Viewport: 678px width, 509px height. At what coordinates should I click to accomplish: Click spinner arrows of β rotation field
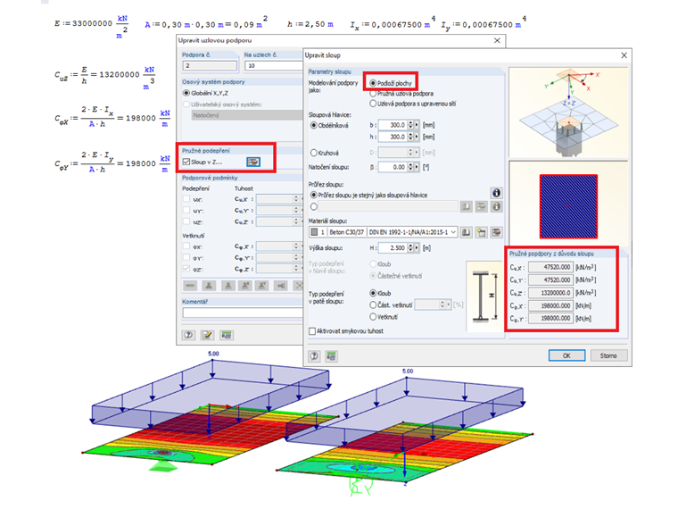tap(410, 167)
